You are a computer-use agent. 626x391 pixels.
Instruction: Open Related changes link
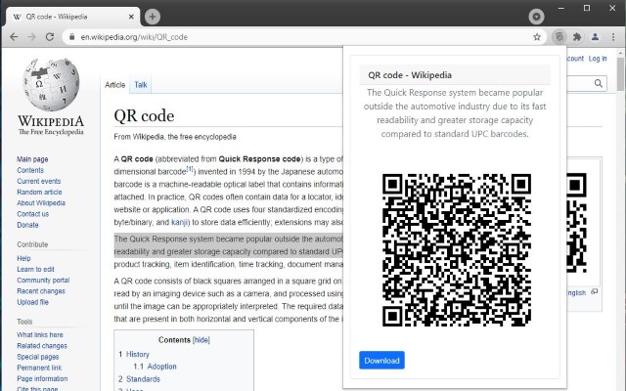click(42, 346)
